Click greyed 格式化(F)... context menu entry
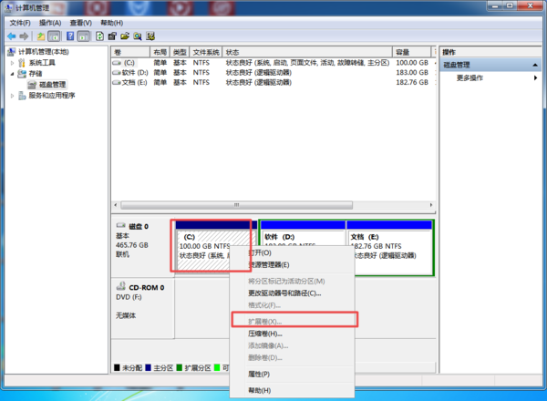 pyautogui.click(x=292, y=305)
